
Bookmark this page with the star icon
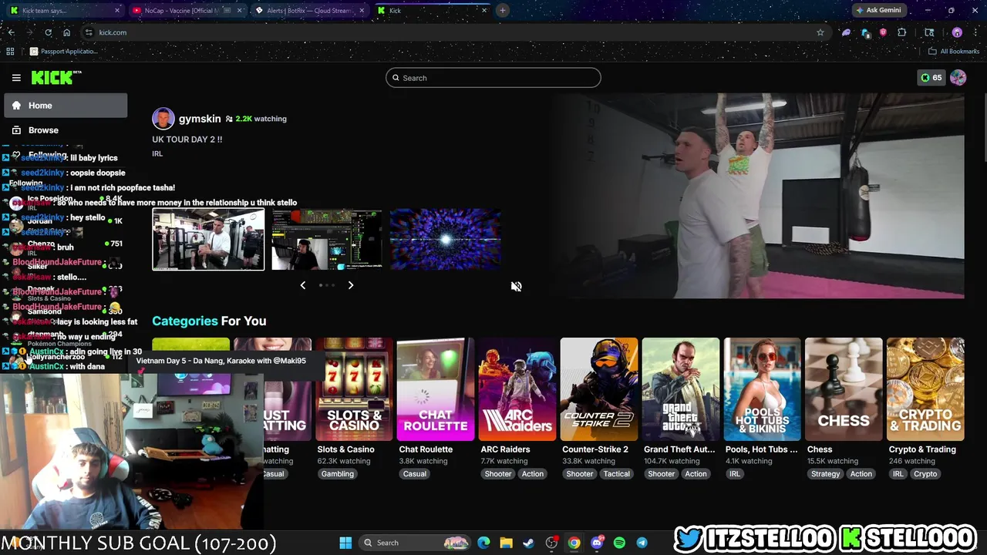coord(820,32)
